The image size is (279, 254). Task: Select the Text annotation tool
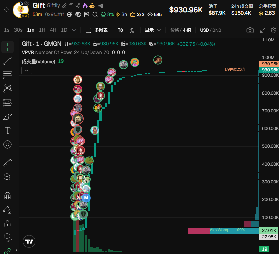(7, 130)
